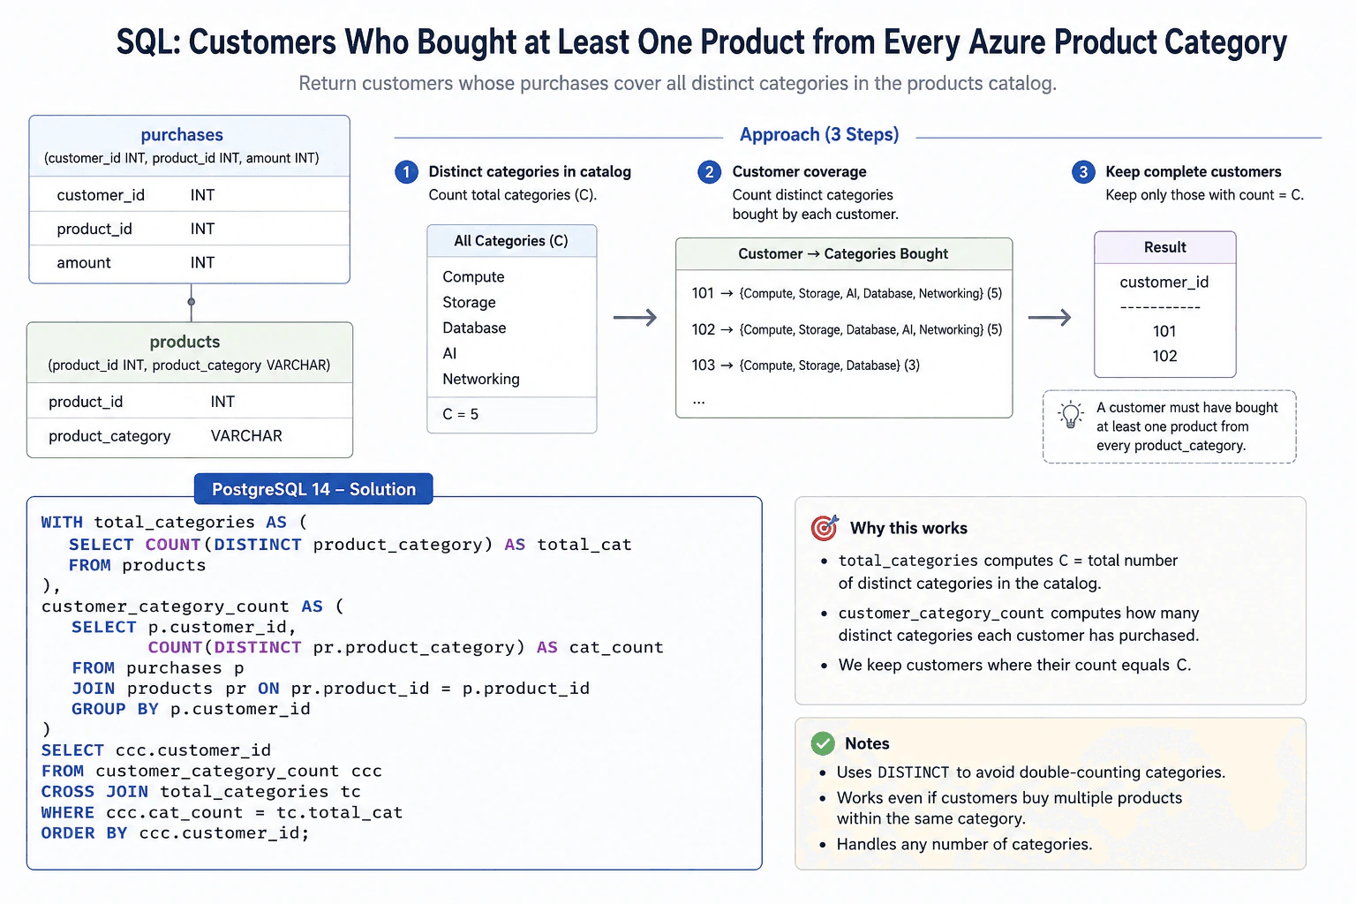Click 'Distinct categories in catalog' step heading
1356x904 pixels.
[x=530, y=171]
